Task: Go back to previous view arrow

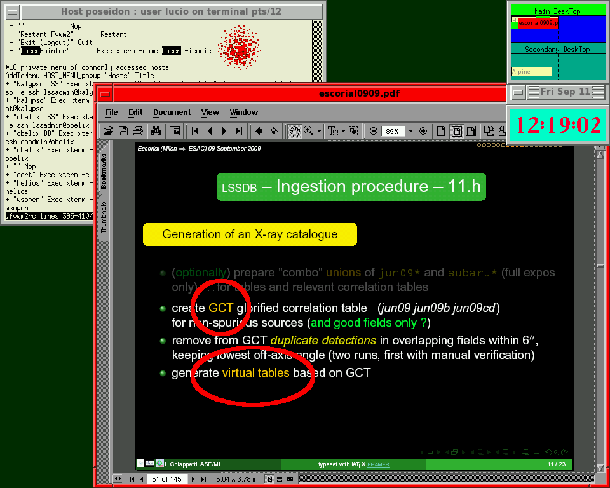Action: tap(259, 131)
